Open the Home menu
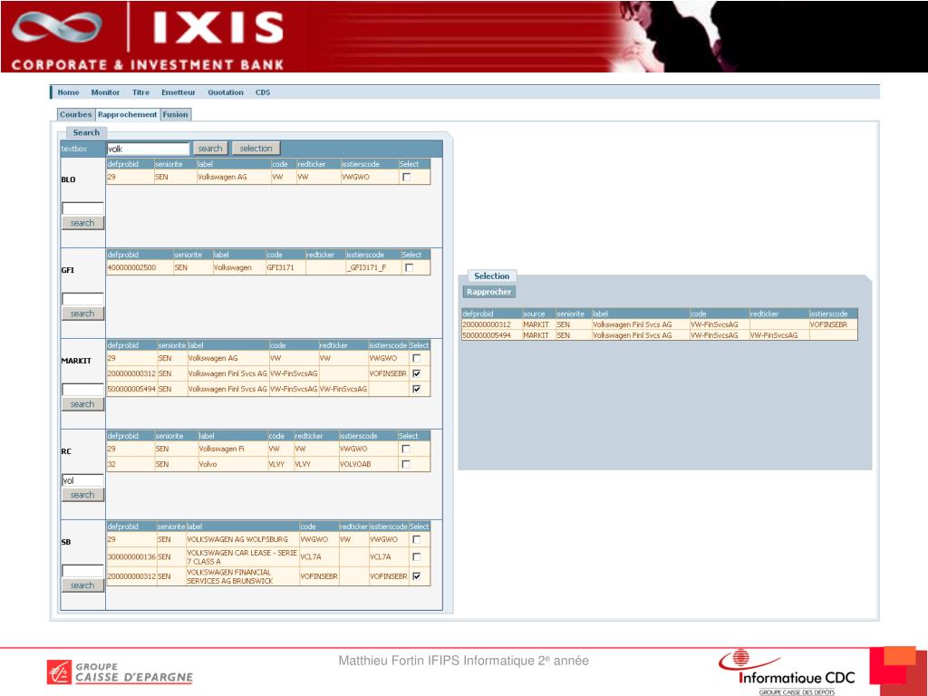Image resolution: width=928 pixels, height=696 pixels. [68, 92]
